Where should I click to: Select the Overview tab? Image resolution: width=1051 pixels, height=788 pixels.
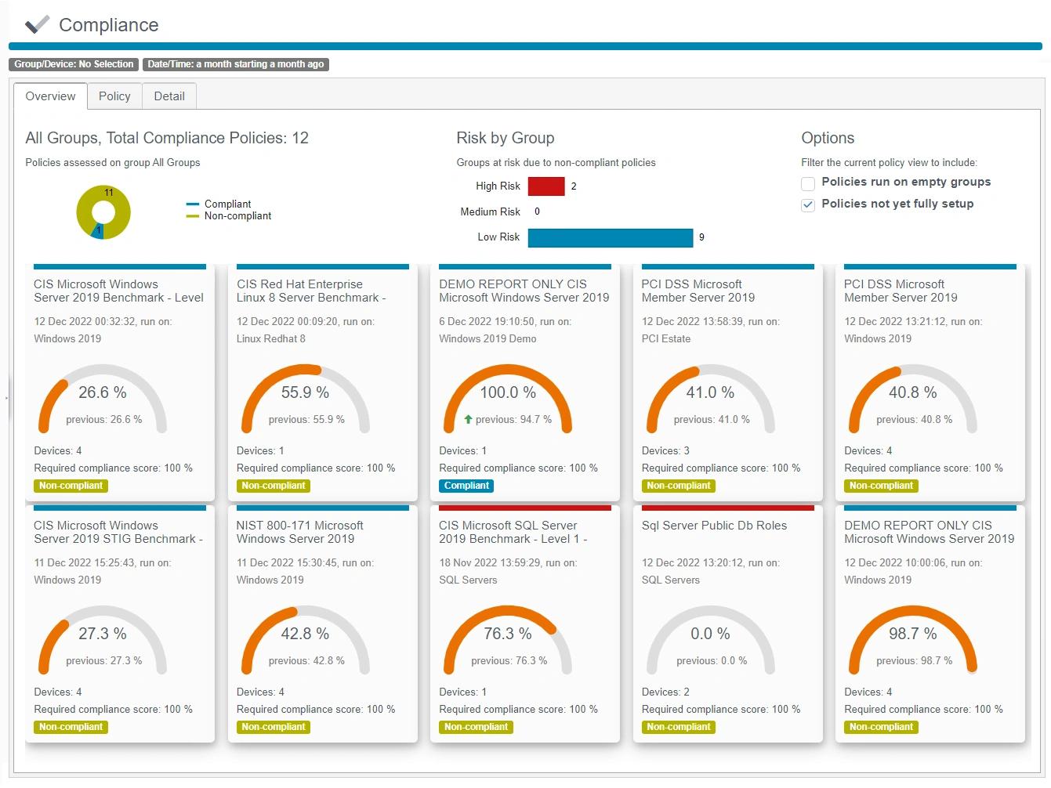coord(49,96)
